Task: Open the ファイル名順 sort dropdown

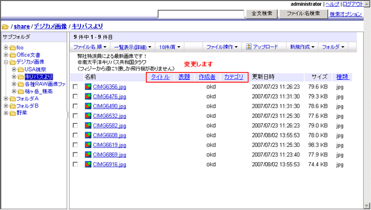Action: [90, 47]
